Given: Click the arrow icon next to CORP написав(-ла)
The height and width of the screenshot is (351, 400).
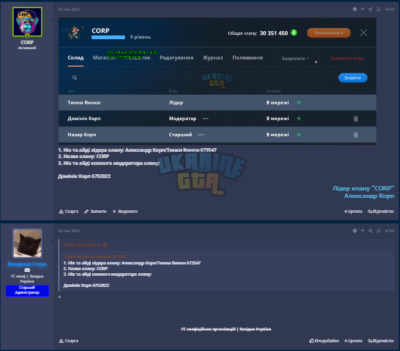Looking at the screenshot, I should coord(105,245).
